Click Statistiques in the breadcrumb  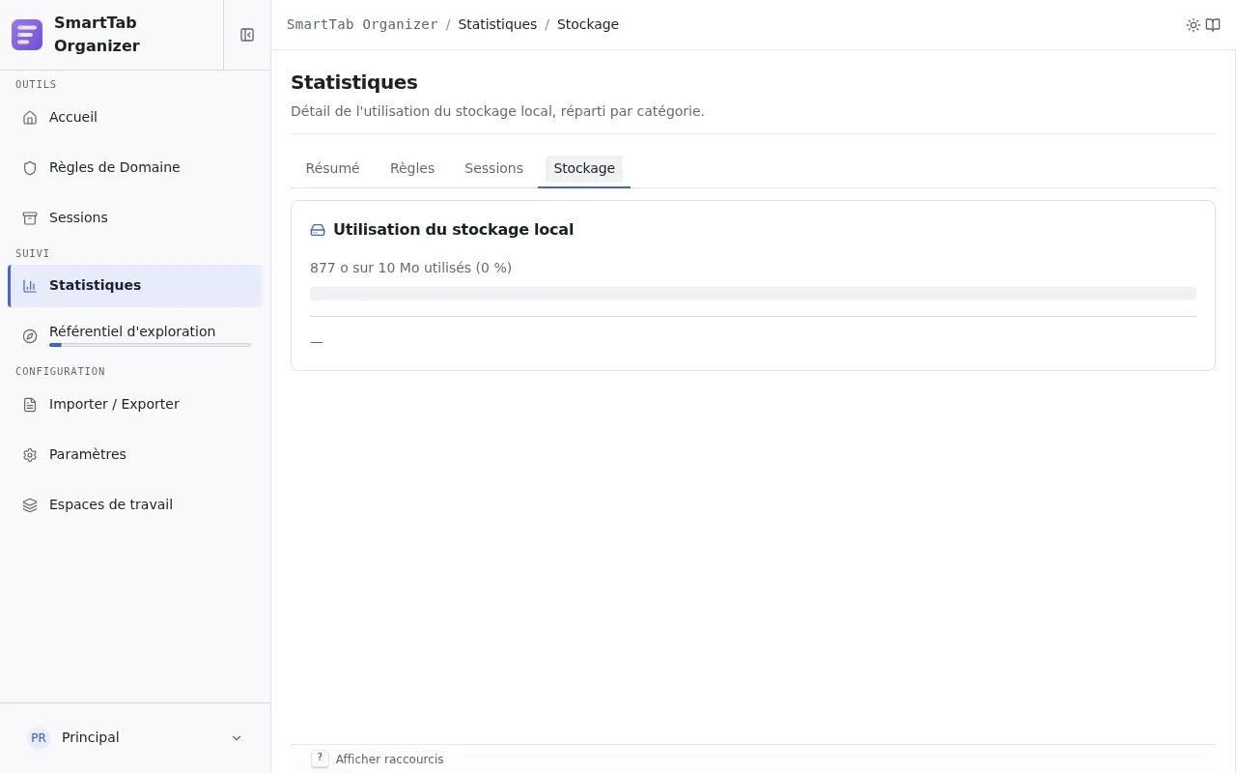coord(497,24)
